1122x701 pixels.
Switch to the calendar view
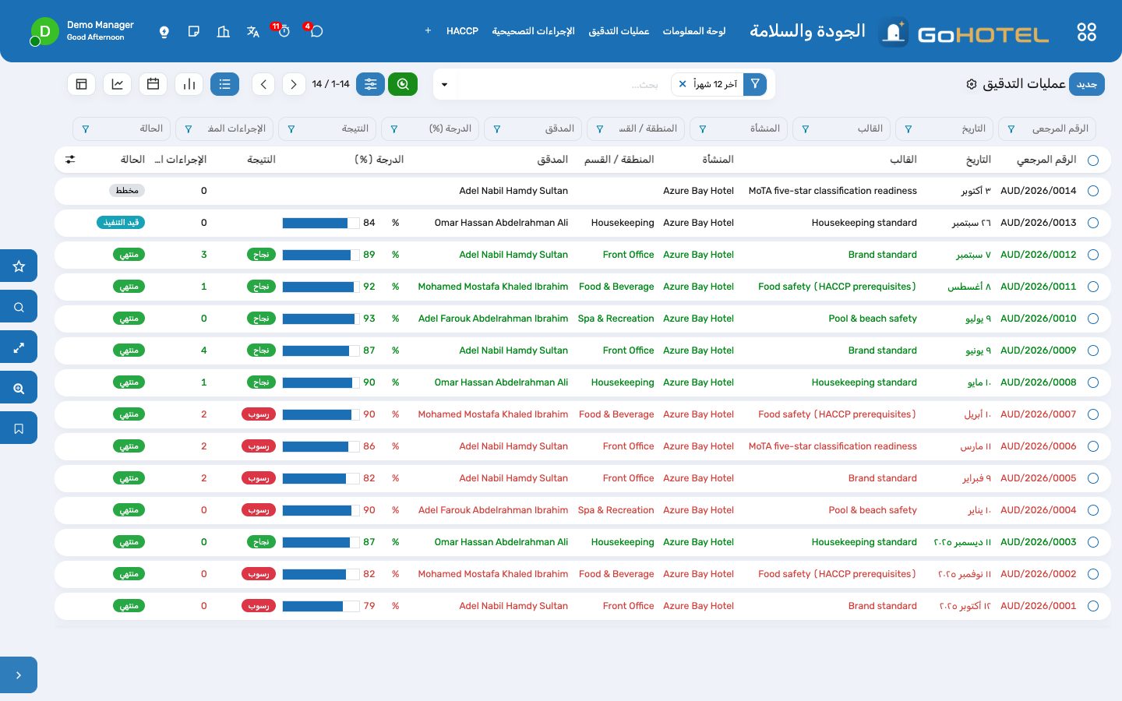pyautogui.click(x=153, y=84)
